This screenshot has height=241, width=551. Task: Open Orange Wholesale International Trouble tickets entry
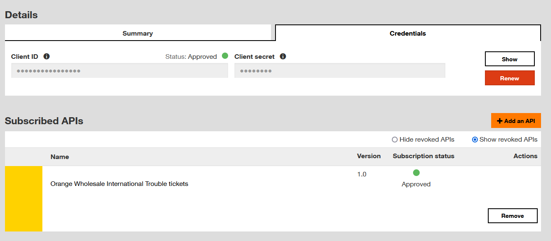119,184
